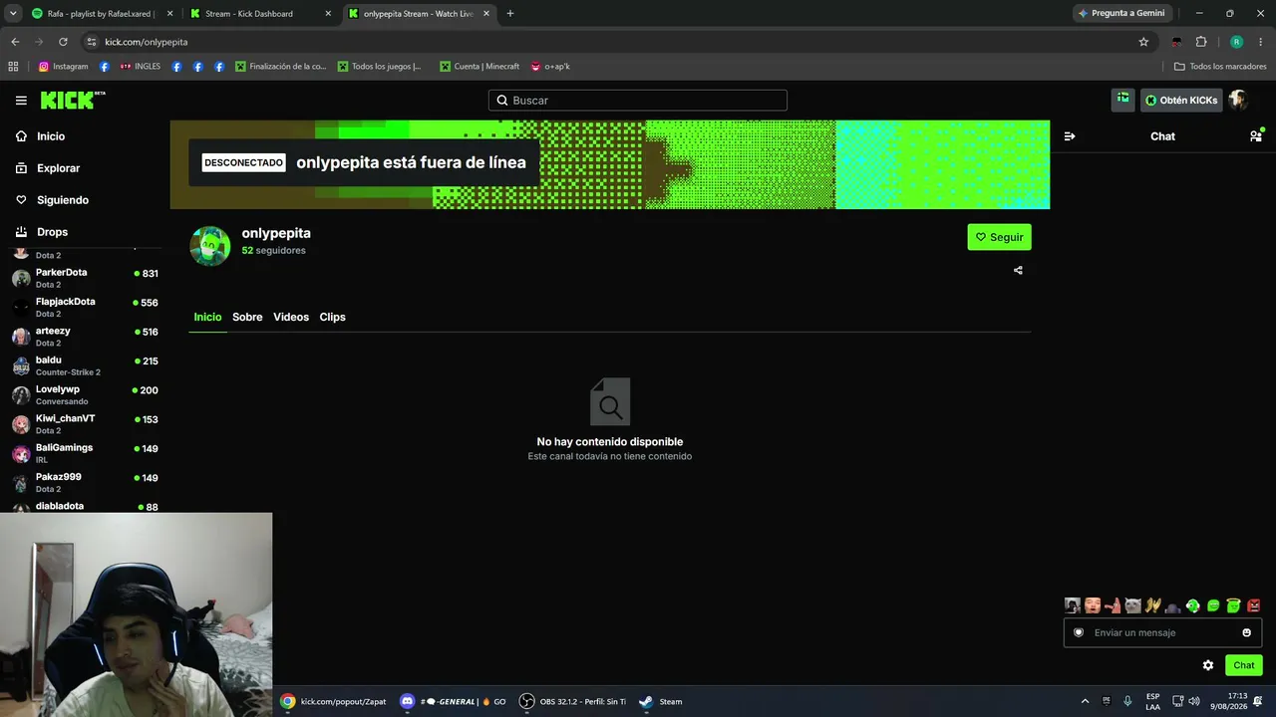
Task: Open ParkerDota channel from the sidebar
Action: [85, 278]
